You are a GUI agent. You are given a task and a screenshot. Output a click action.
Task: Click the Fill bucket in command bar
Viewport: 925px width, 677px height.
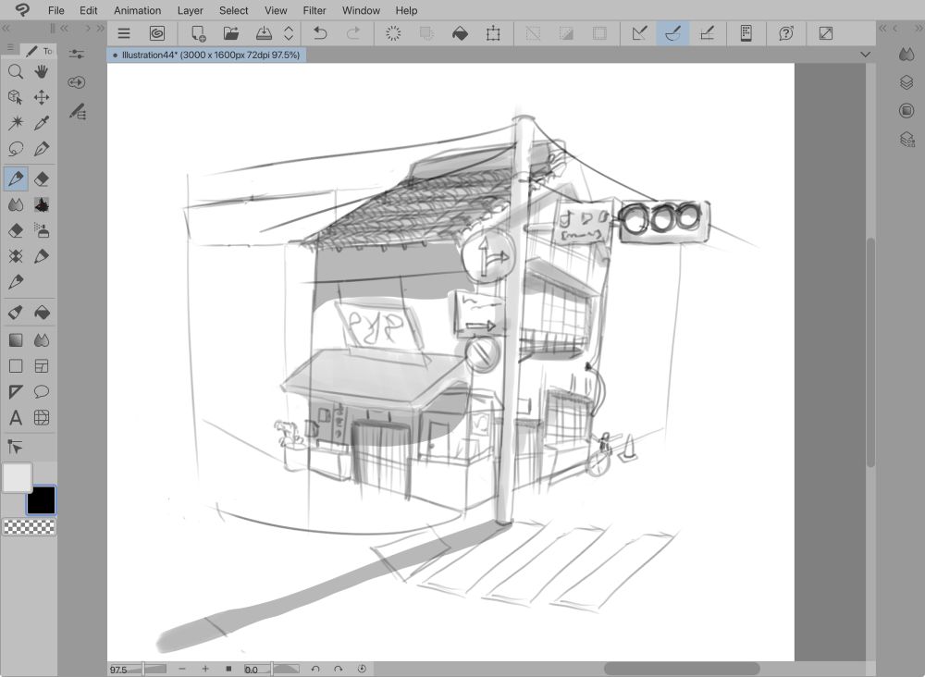460,33
